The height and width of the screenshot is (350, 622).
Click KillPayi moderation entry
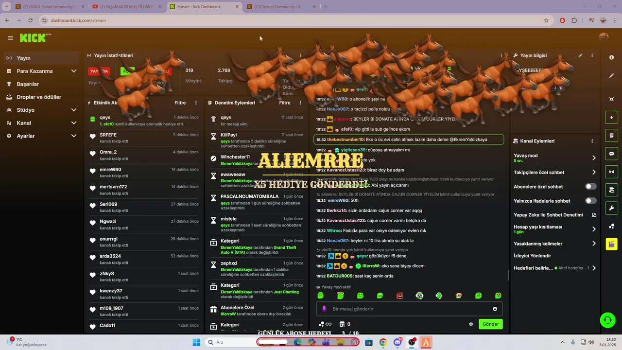coord(257,140)
